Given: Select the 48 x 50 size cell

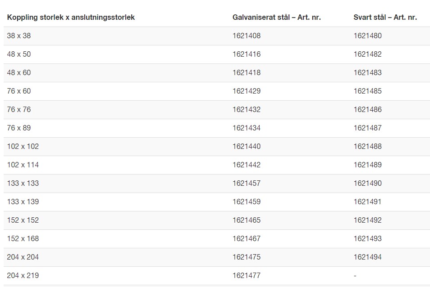Looking at the screenshot, I should click(19, 54).
